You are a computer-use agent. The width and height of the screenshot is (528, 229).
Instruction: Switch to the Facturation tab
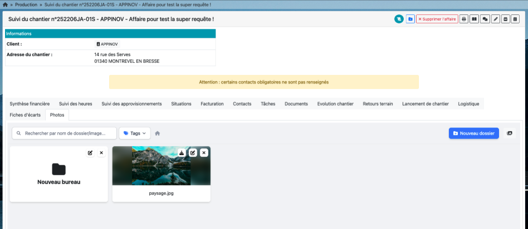click(212, 104)
